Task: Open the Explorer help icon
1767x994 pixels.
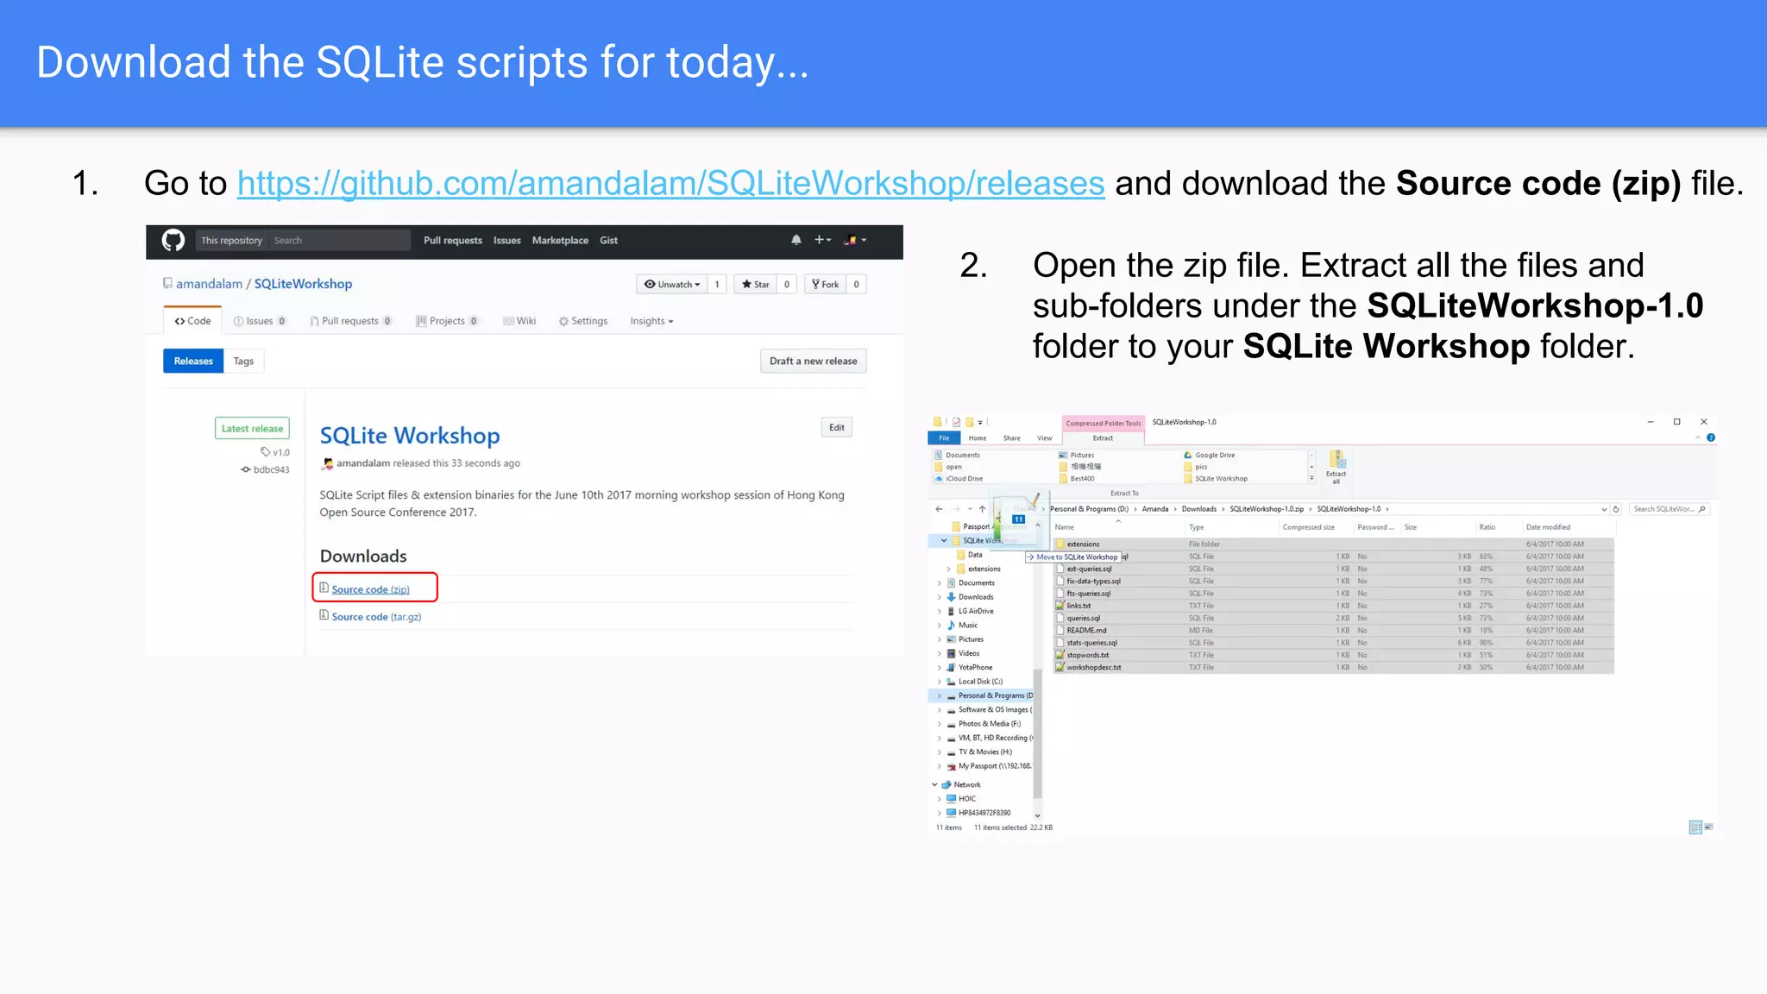Action: (x=1711, y=438)
